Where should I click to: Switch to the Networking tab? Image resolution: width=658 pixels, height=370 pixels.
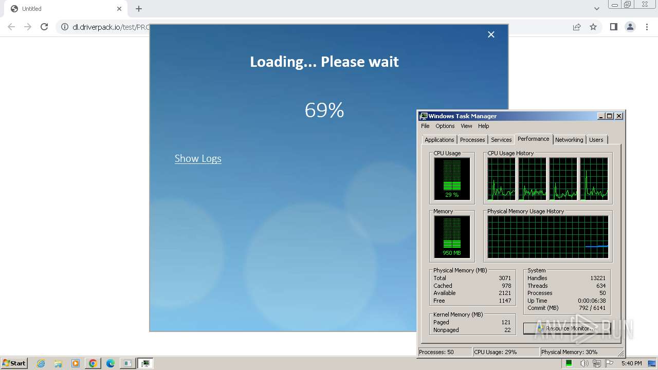click(569, 140)
